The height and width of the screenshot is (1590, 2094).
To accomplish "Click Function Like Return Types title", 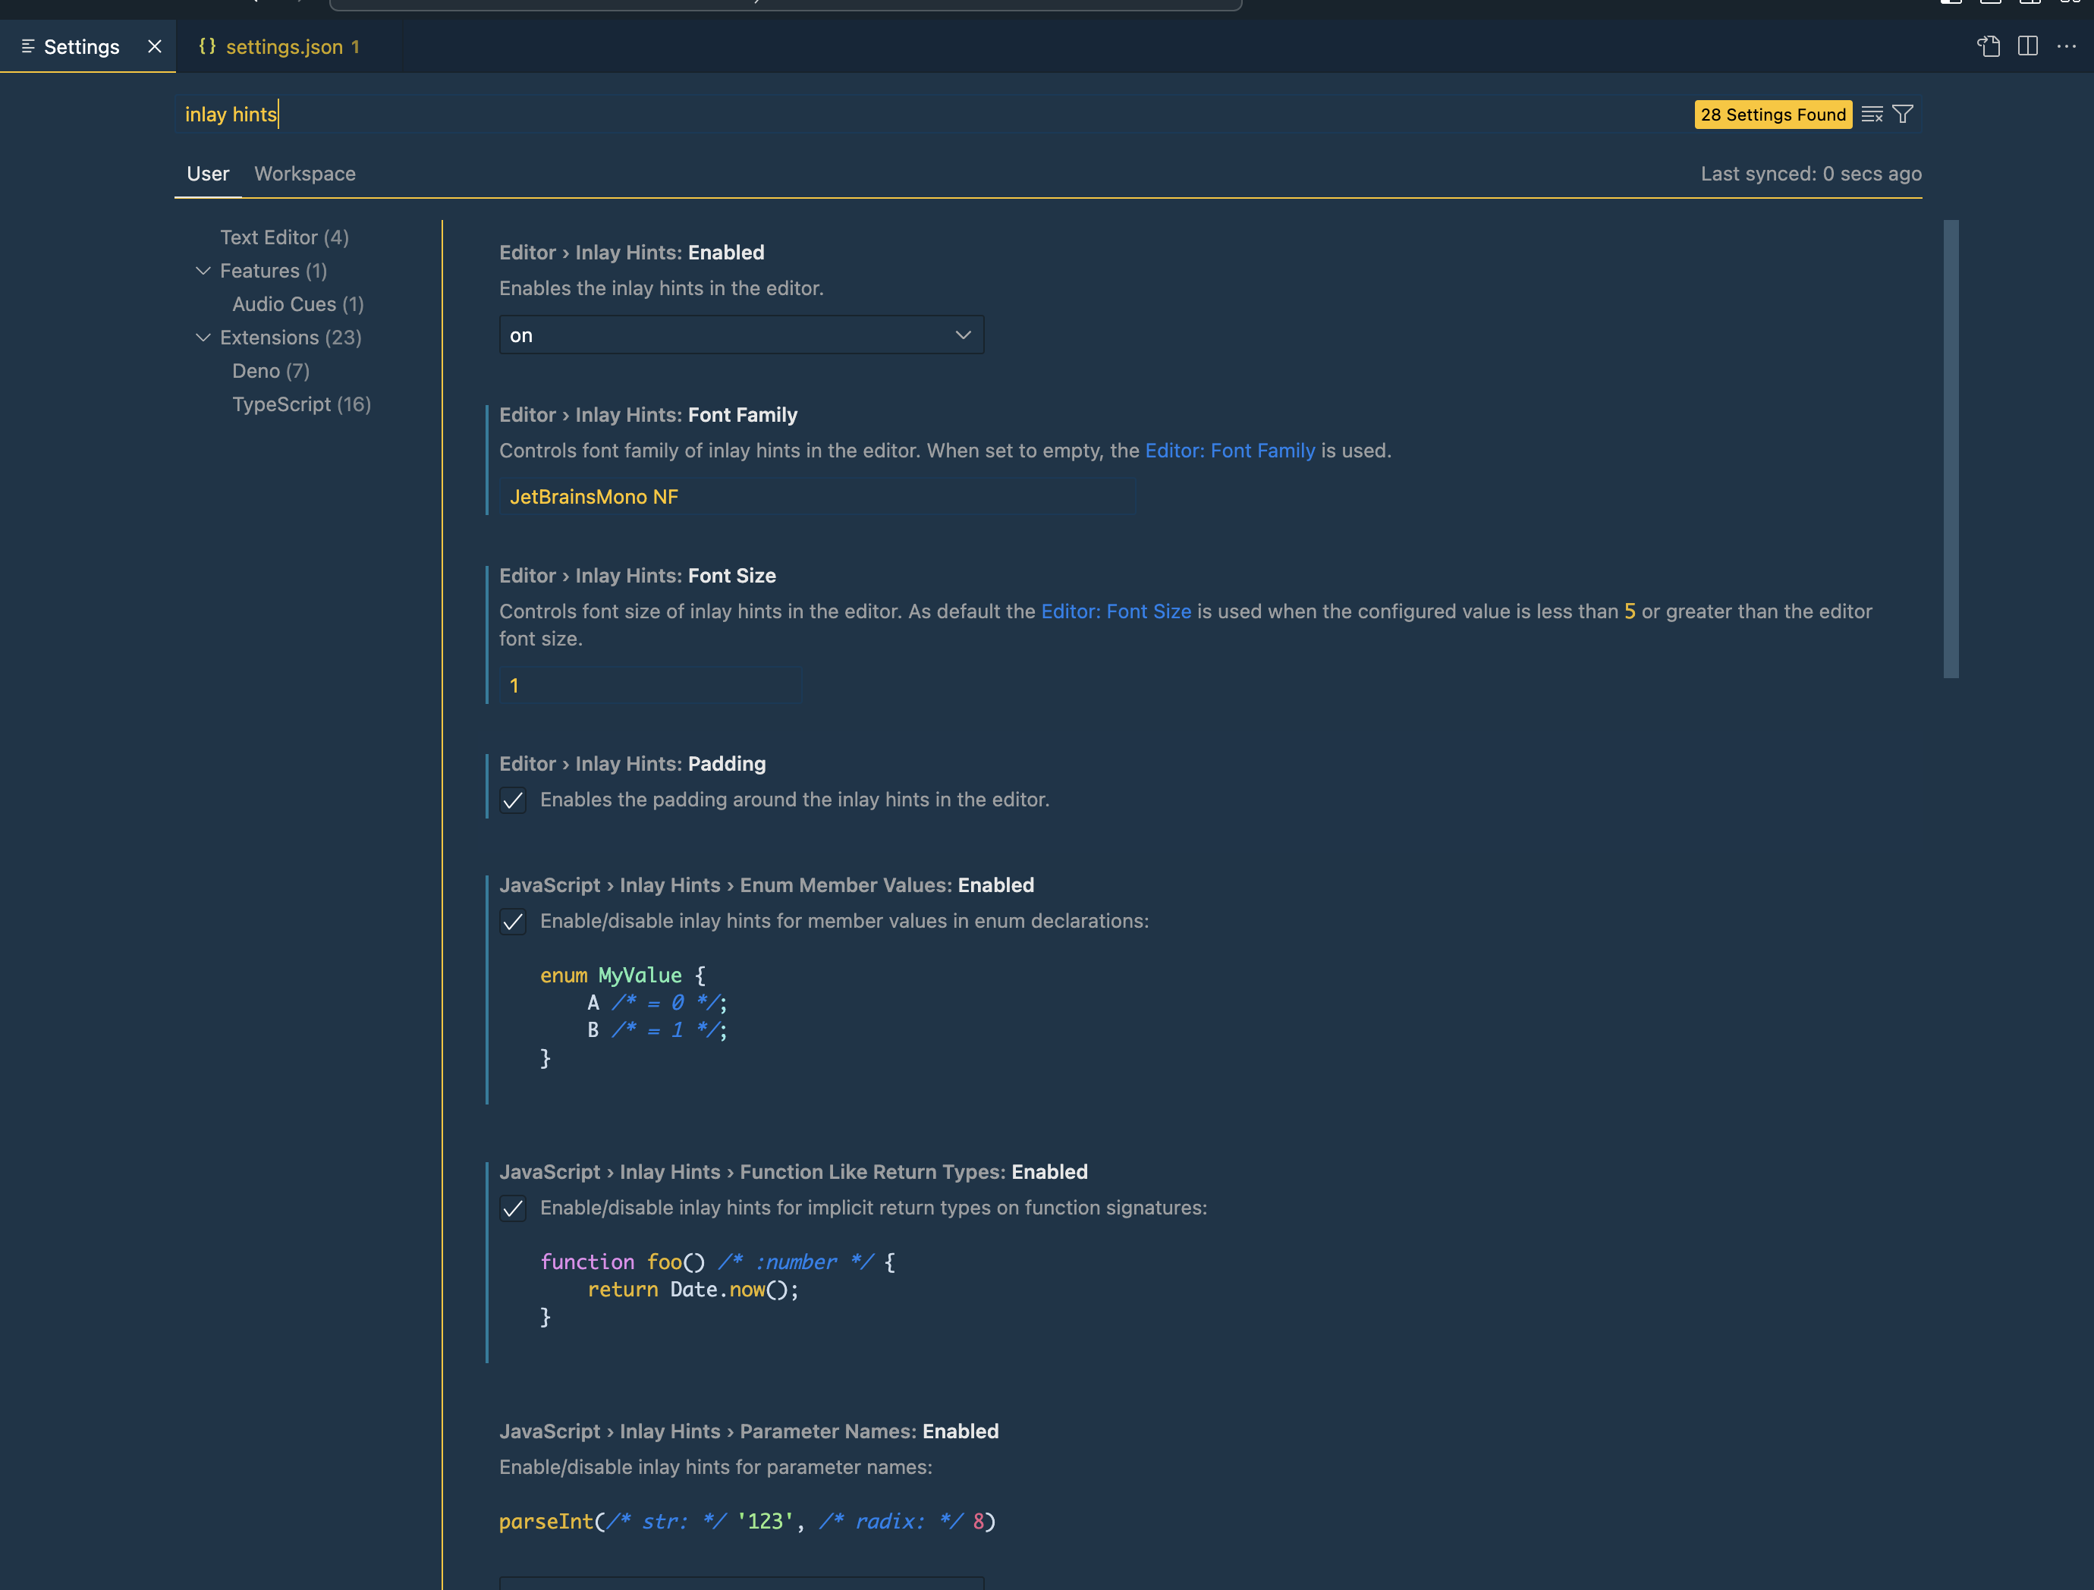I will click(794, 1172).
